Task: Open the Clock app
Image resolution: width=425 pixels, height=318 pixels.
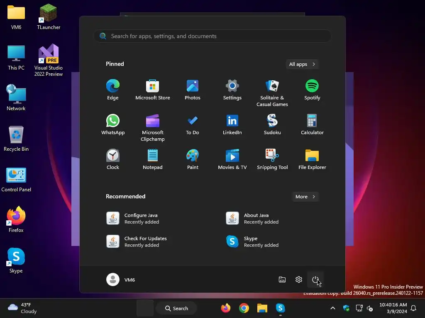Action: 113,159
